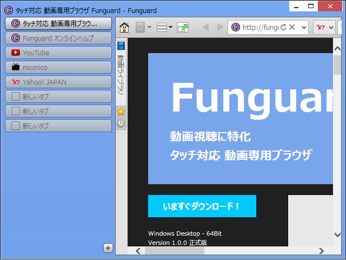This screenshot has width=346, height=260.
Task: Click the Yahoo search engine icon
Action: point(320,27)
